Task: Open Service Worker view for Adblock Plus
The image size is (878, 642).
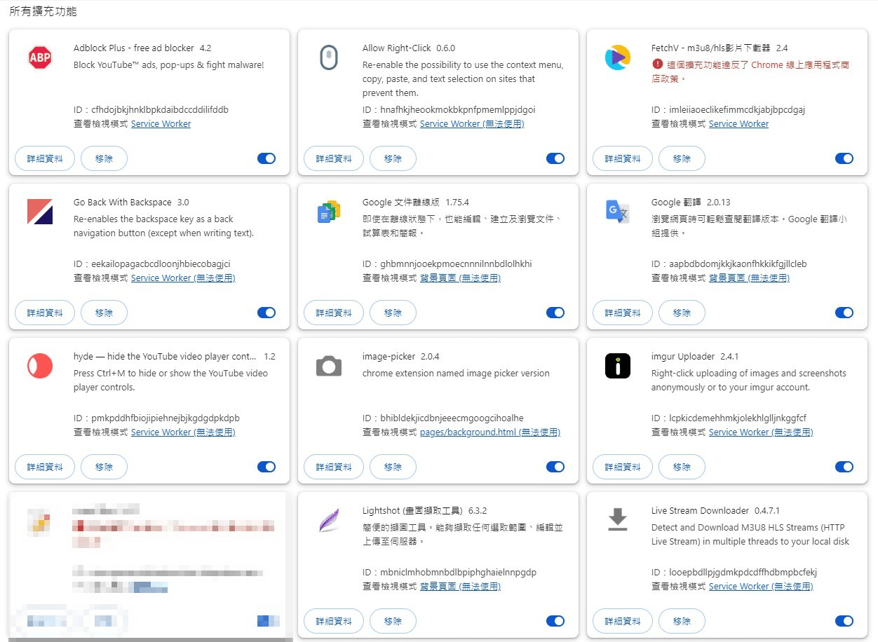Action: (161, 123)
